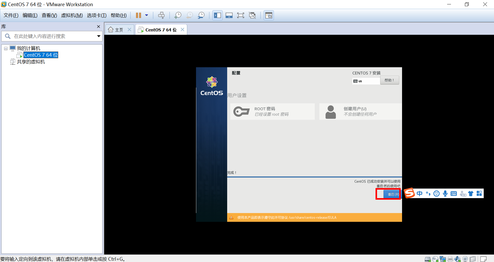The image size is (494, 262).
Task: Open the ROOT 密码 setting
Action: [272, 112]
